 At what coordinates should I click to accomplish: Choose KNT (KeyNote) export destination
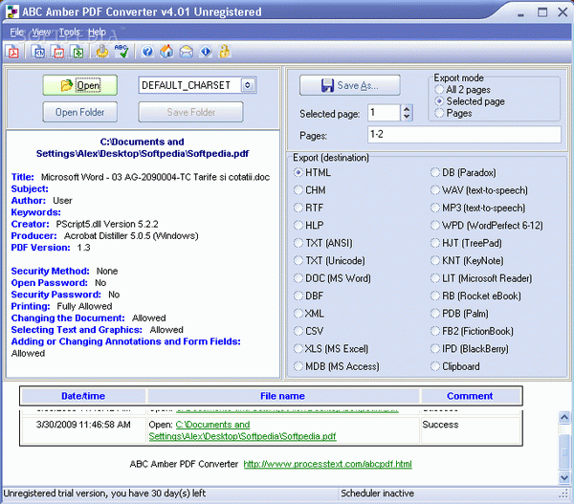pos(467,260)
